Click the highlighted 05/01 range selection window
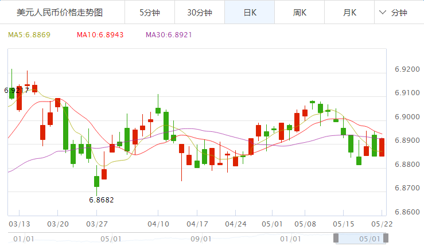Image resolution: width=424 pixels, height=246 pixels. click(x=361, y=239)
